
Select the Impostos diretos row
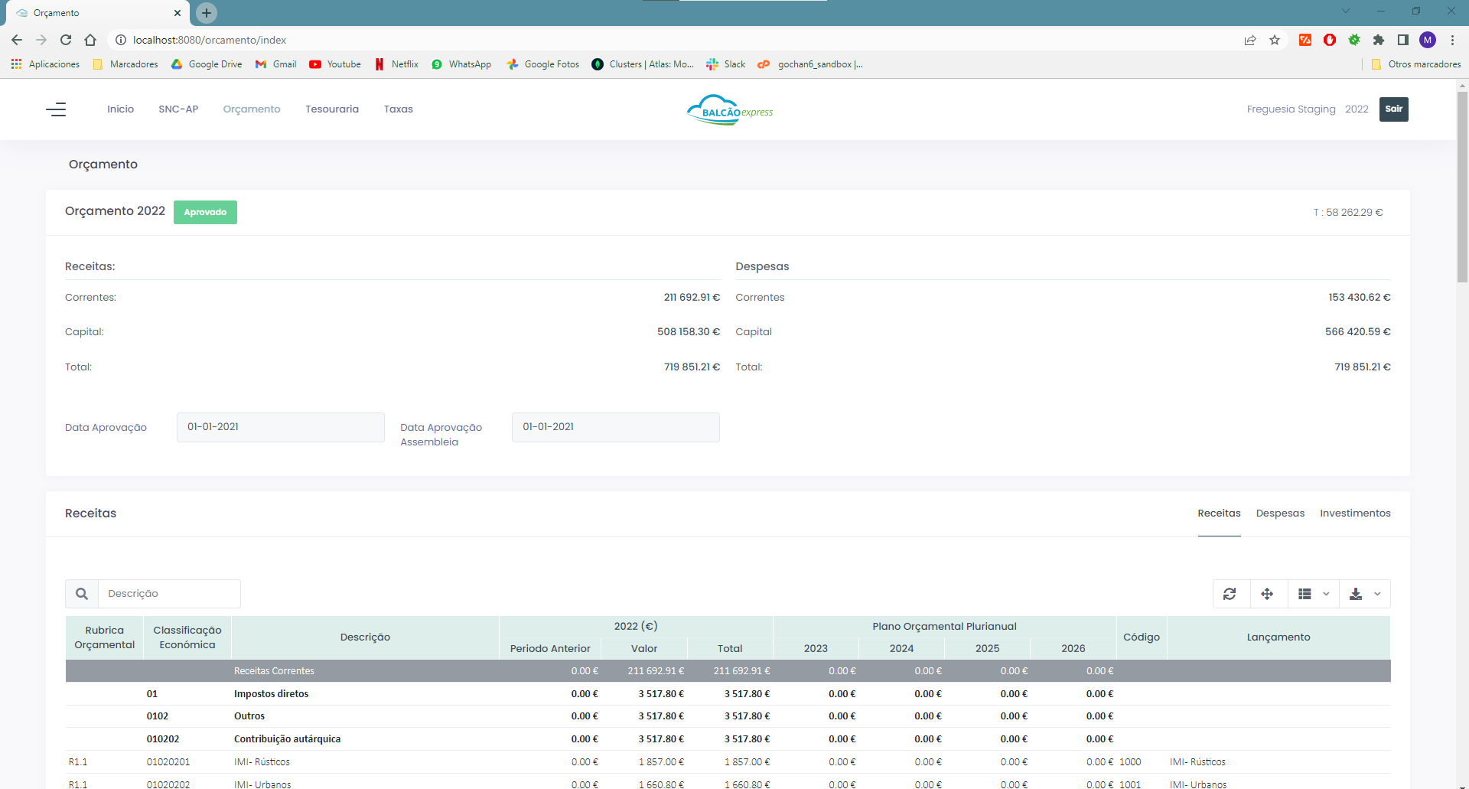point(728,694)
